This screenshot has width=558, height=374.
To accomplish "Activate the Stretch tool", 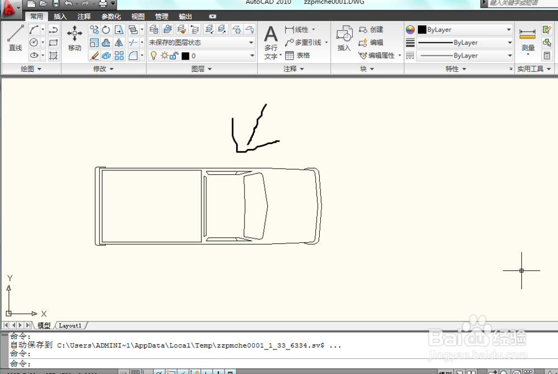I will tap(119, 30).
